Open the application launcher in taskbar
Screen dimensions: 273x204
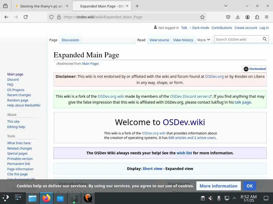click(6, 198)
